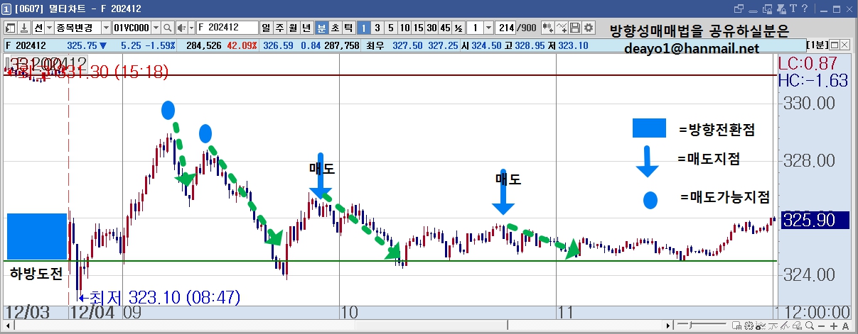Click the interval value field showing 1
858x334 pixels.
point(475,28)
